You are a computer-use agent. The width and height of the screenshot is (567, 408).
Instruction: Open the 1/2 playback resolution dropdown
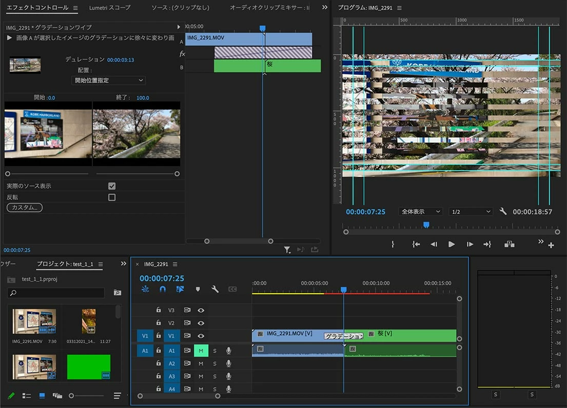[x=471, y=212]
